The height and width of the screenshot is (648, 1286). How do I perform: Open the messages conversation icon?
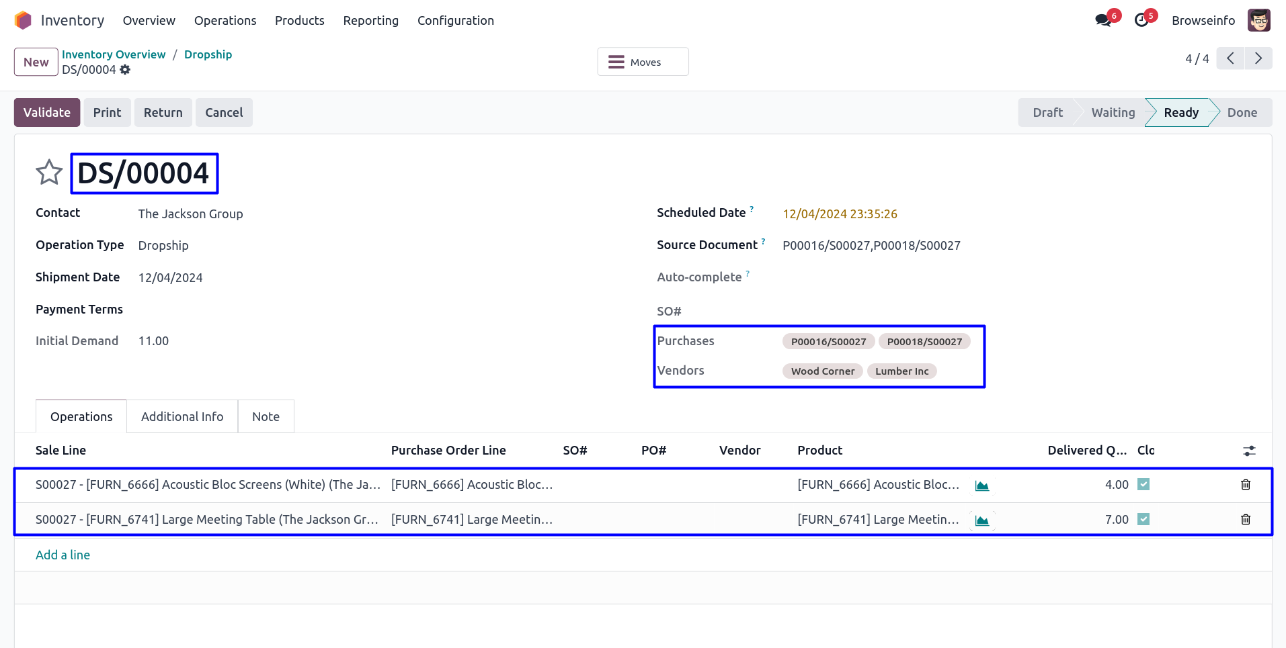point(1103,20)
